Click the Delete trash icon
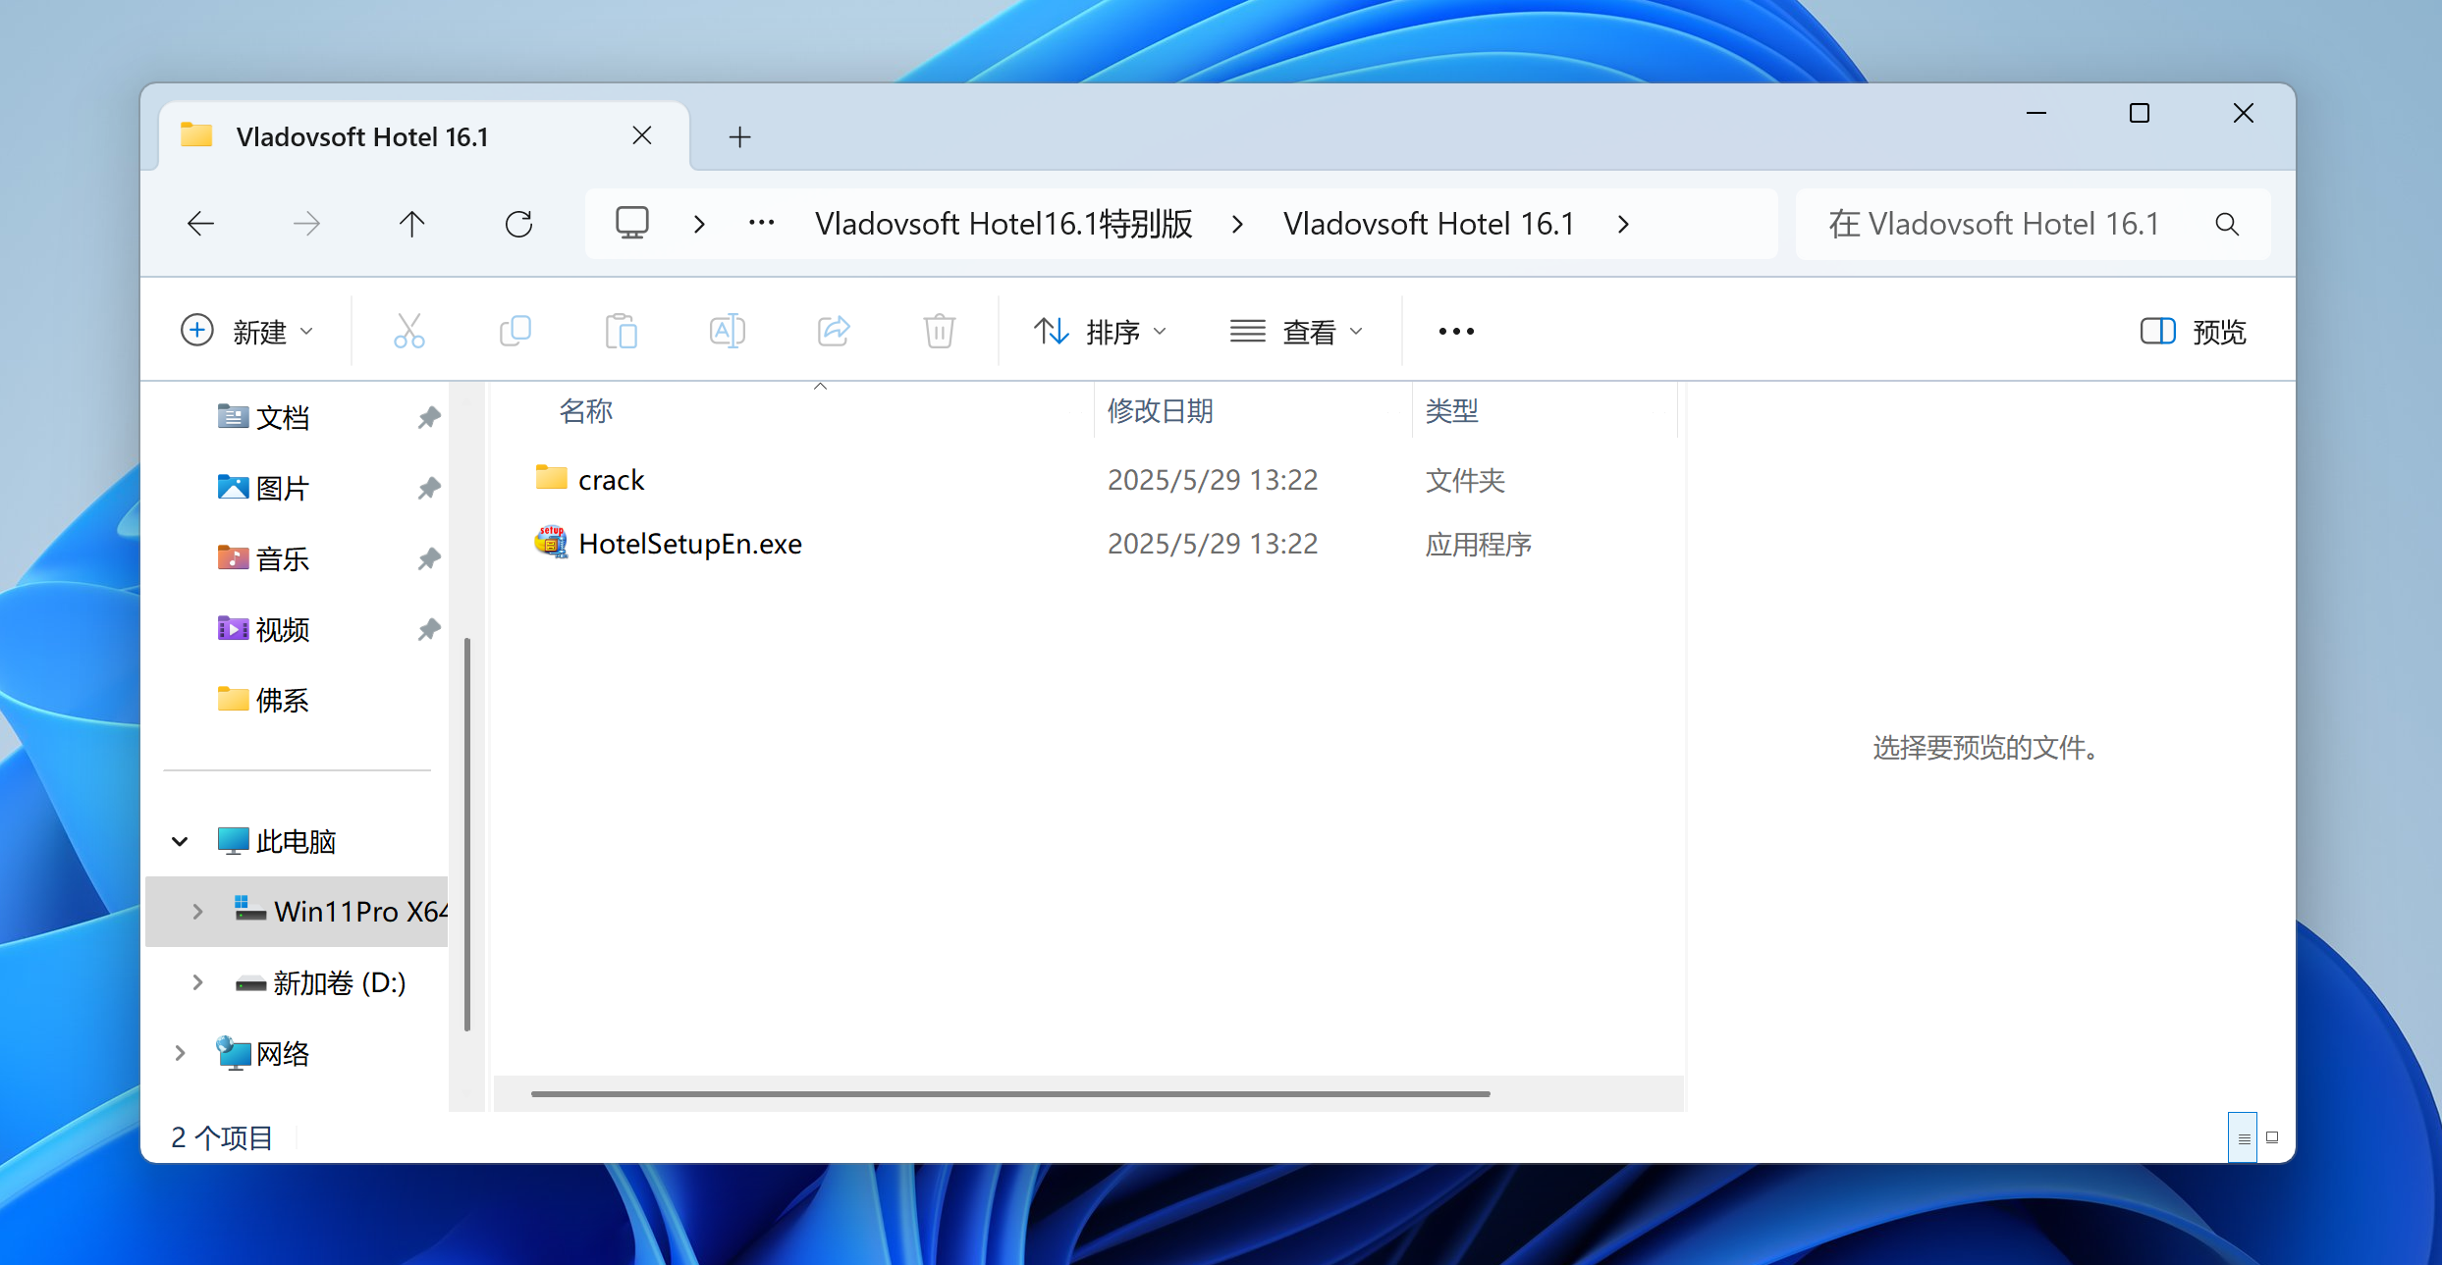Image resolution: width=2442 pixels, height=1265 pixels. point(939,332)
